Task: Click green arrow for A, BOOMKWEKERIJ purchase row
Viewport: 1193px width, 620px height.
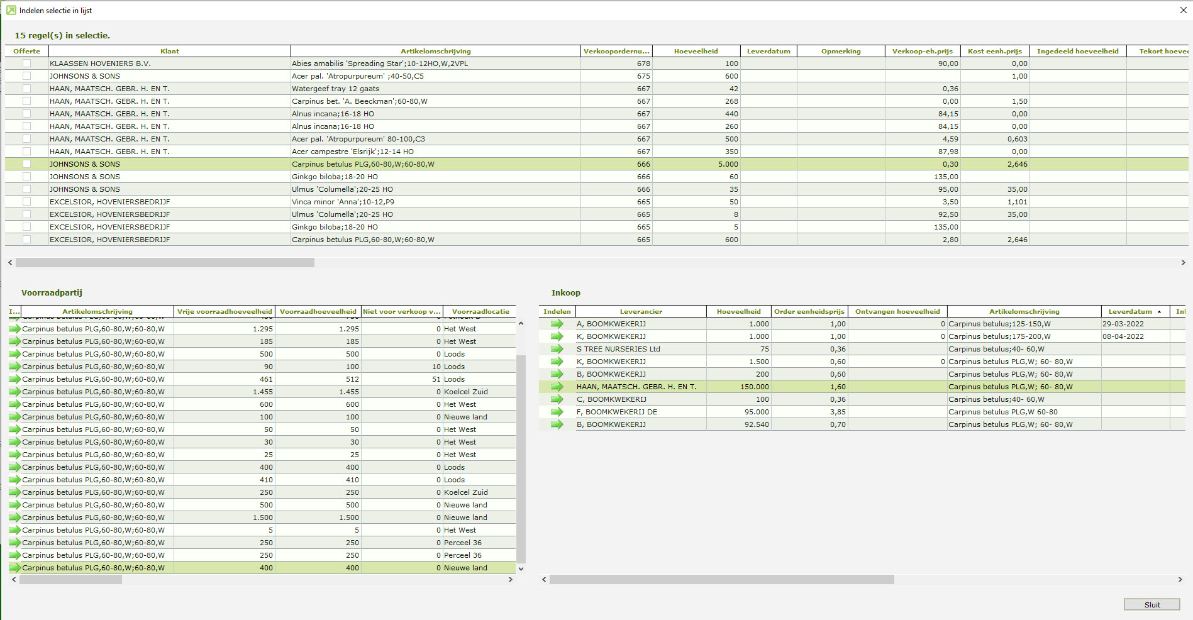Action: point(557,324)
